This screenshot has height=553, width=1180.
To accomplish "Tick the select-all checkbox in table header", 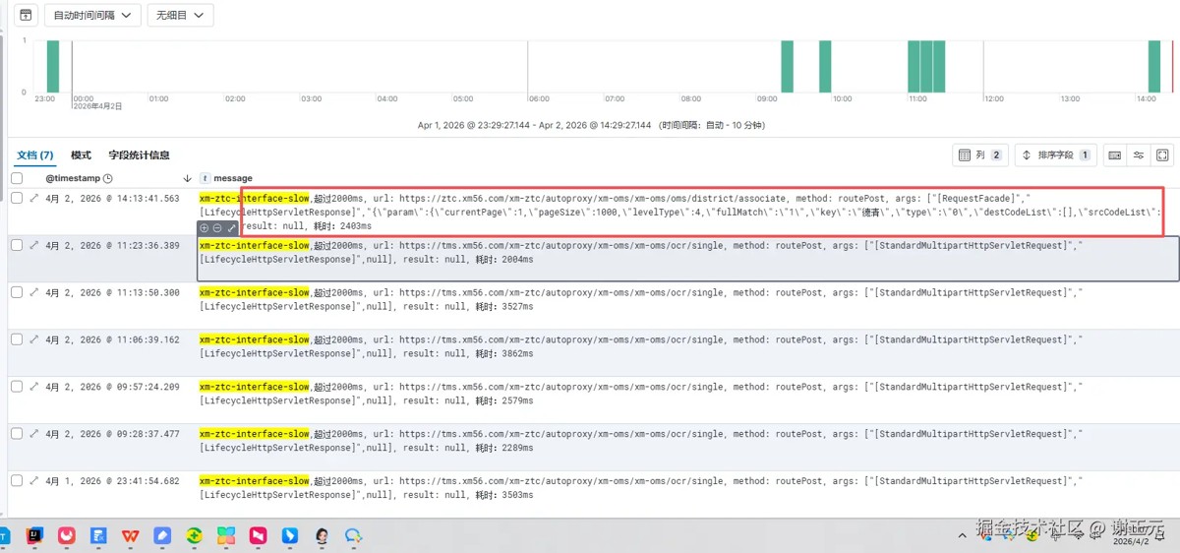I will pos(17,178).
